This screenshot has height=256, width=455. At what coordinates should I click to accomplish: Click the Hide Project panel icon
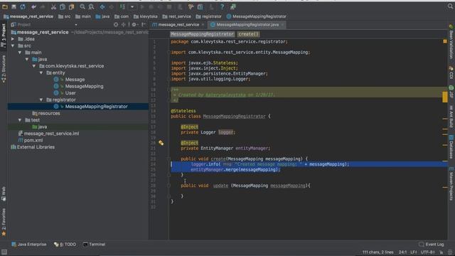(x=144, y=25)
